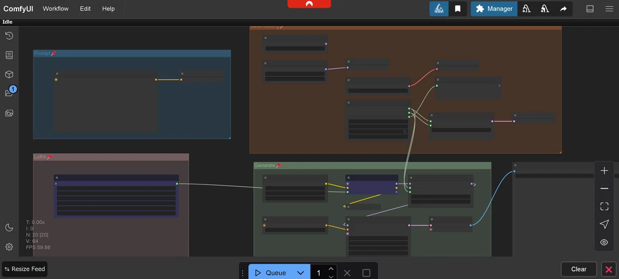
Task: Open the image assets sidebar icon
Action: [x=9, y=113]
